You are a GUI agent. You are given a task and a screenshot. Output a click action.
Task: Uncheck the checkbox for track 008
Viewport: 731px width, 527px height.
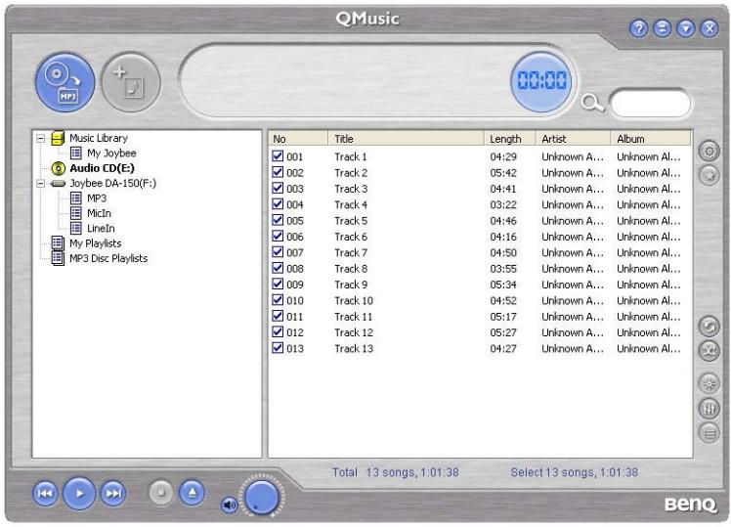pos(278,268)
